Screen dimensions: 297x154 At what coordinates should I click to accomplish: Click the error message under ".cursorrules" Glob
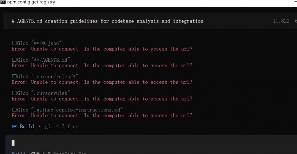point(102,99)
